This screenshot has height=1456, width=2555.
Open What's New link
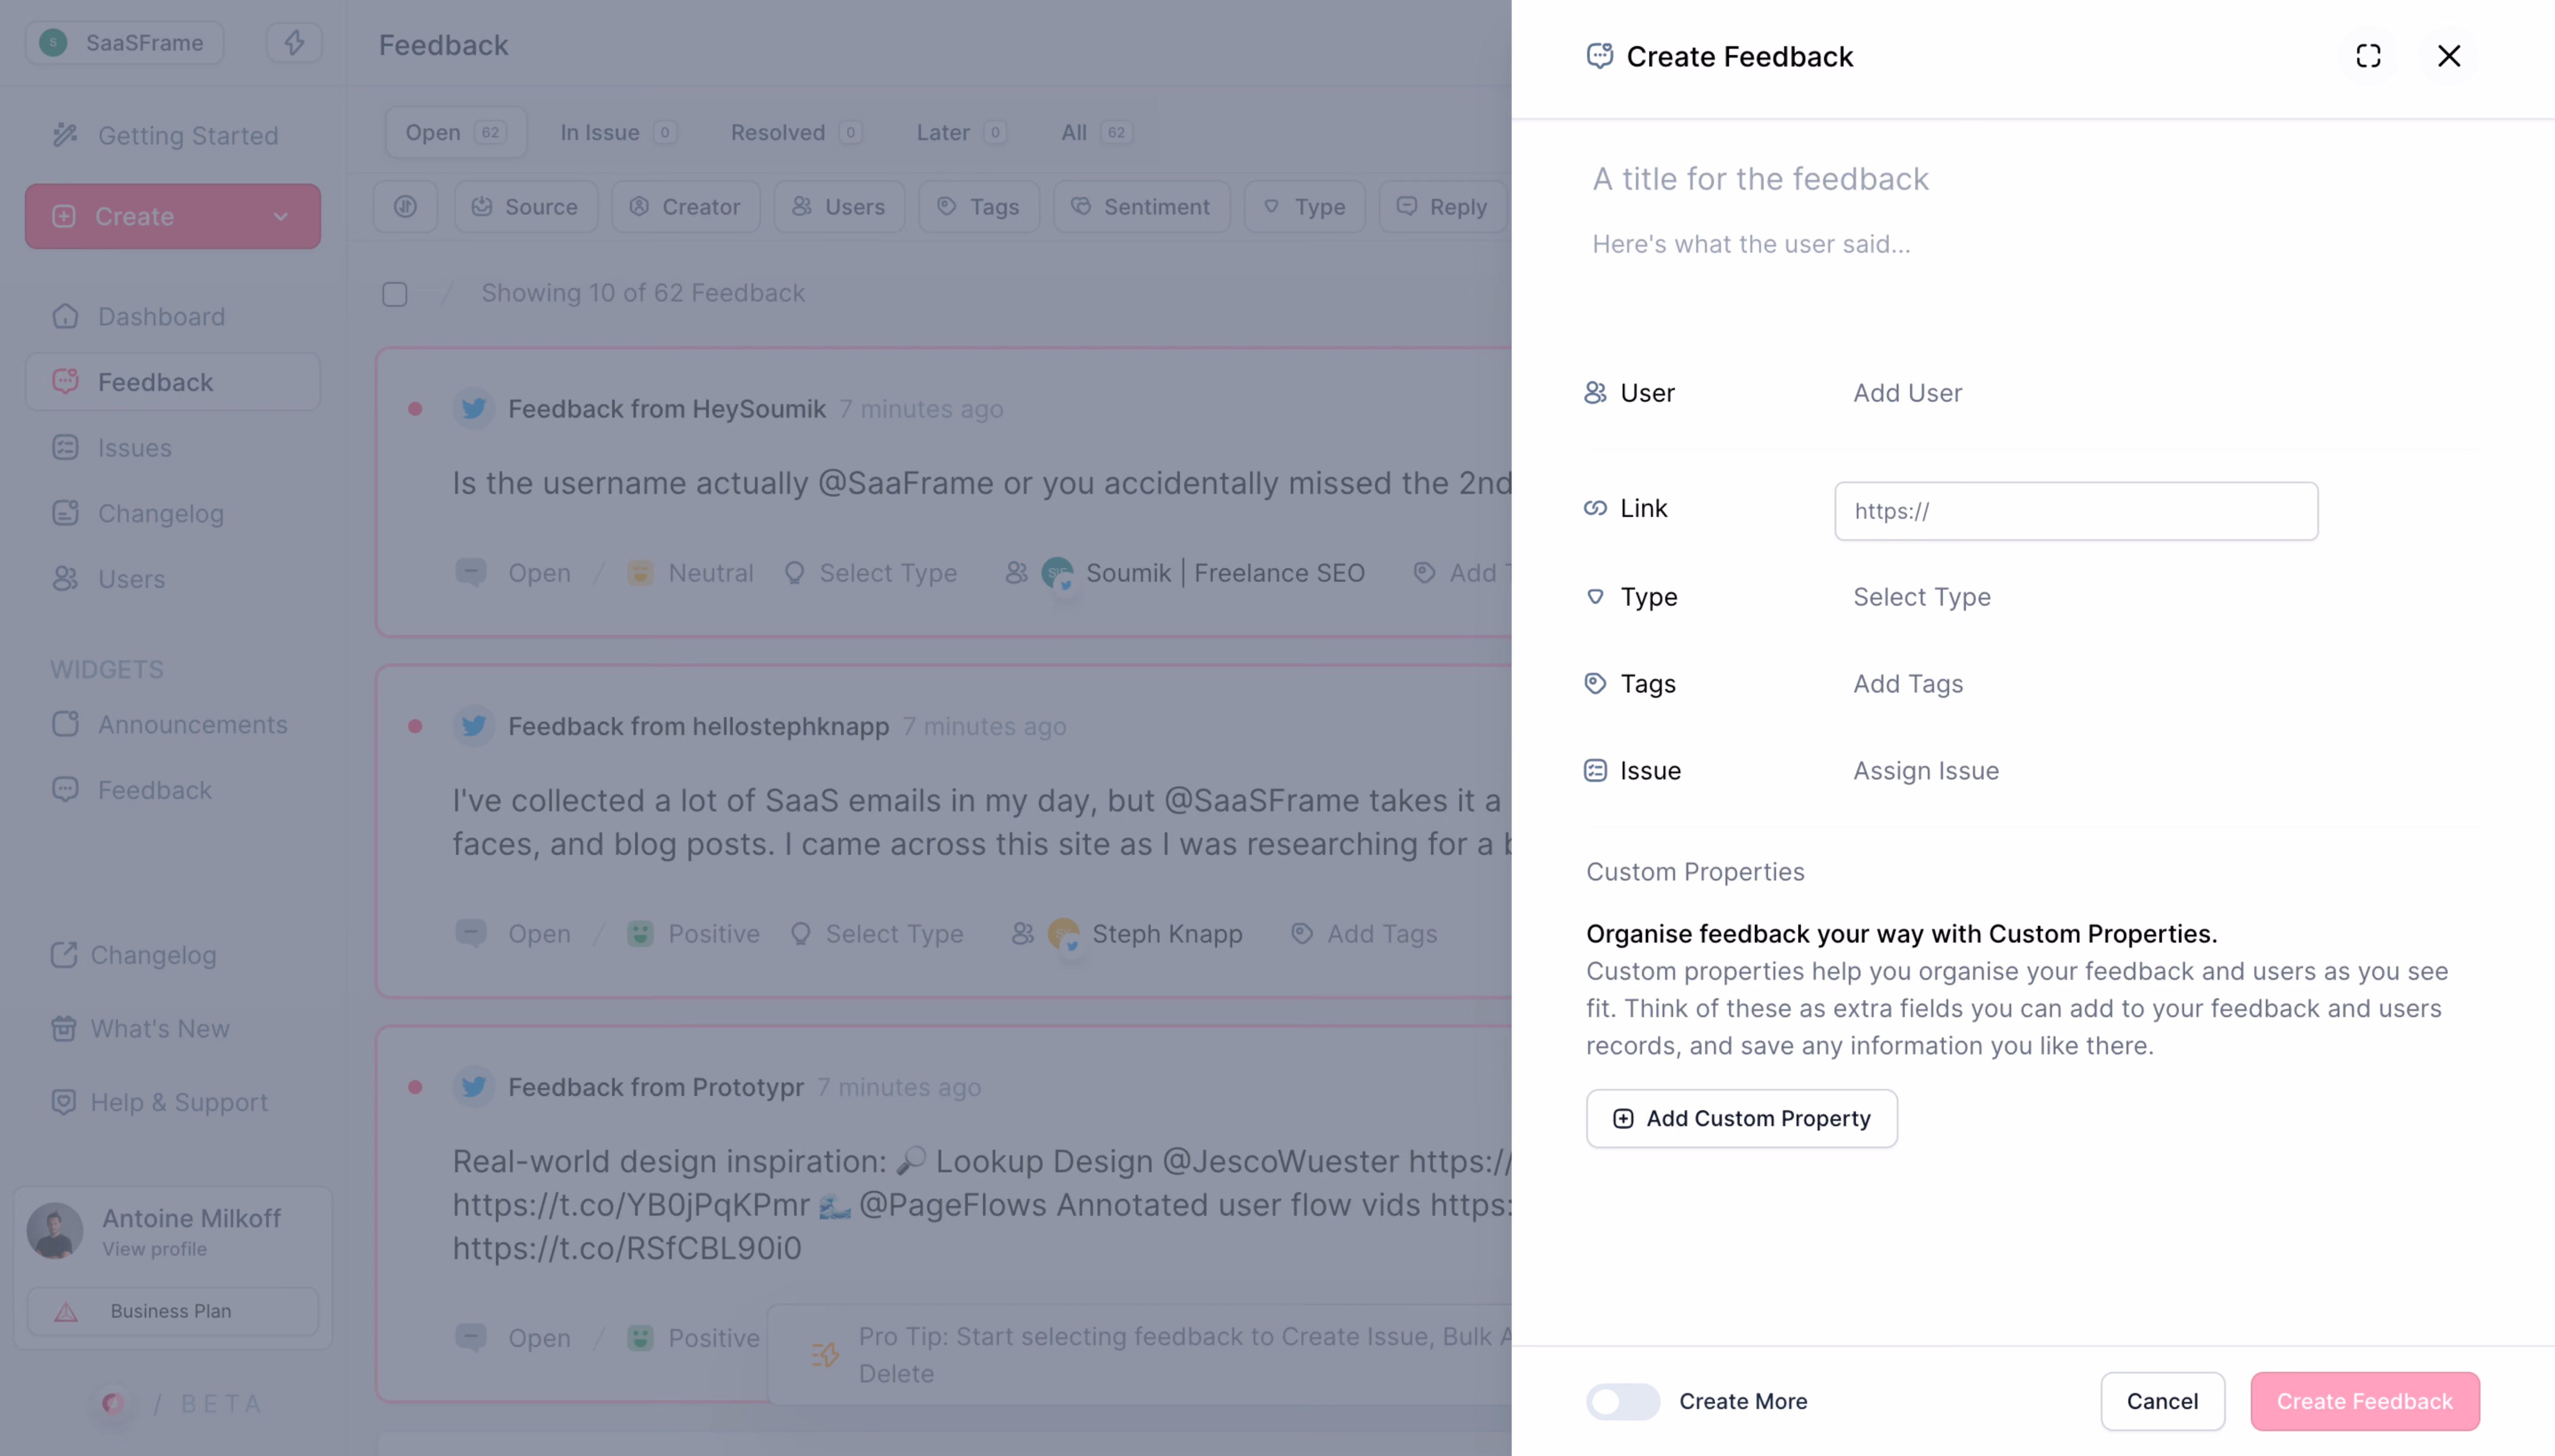click(160, 1028)
